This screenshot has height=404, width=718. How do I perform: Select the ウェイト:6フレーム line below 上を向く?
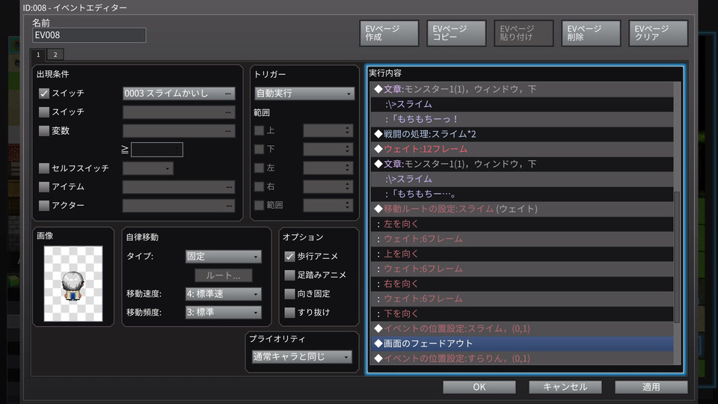(522, 269)
